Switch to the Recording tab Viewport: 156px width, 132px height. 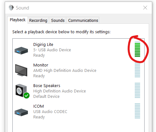click(x=38, y=20)
